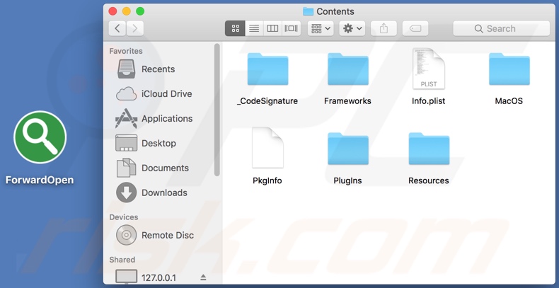Click the Shared section header
This screenshot has height=288, width=559.
pyautogui.click(x=122, y=260)
